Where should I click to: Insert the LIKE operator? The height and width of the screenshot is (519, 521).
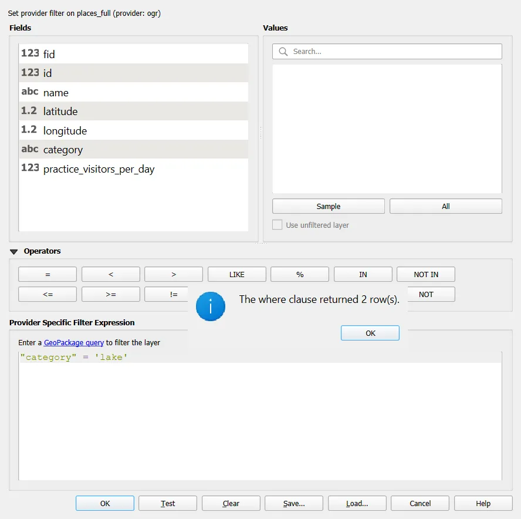[237, 274]
